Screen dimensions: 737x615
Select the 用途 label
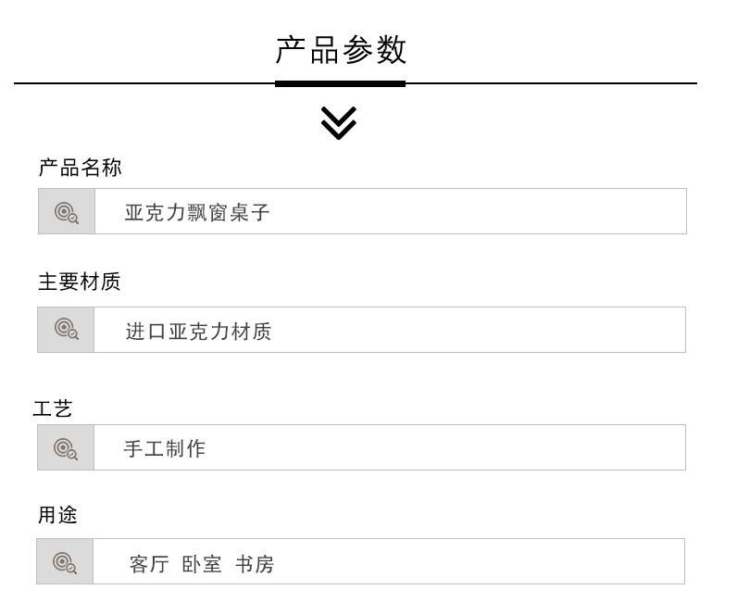57,516
